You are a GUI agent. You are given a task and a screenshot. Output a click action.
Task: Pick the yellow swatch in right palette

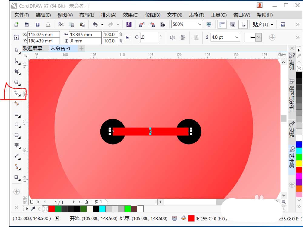299,163
